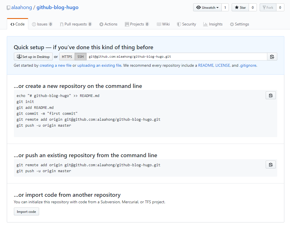The width and height of the screenshot is (290, 227).
Task: View the Security tab
Action: click(186, 24)
